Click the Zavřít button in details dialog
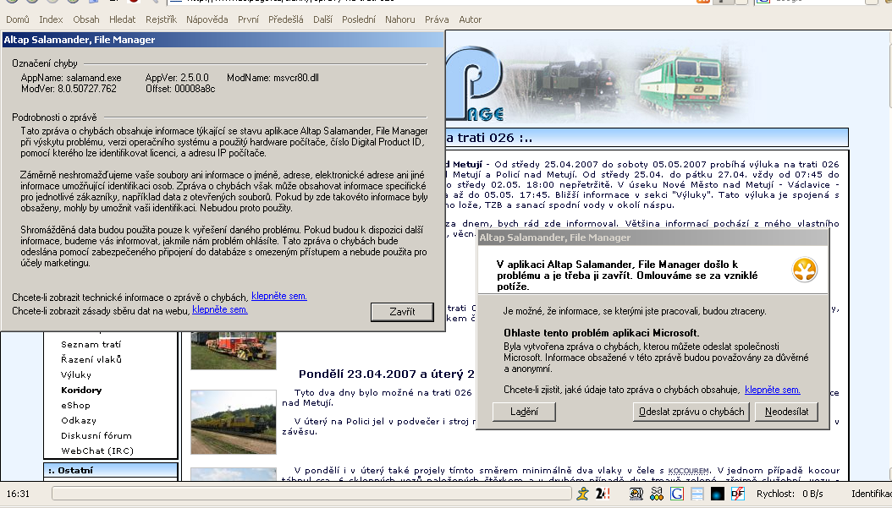This screenshot has width=892, height=508. point(402,311)
